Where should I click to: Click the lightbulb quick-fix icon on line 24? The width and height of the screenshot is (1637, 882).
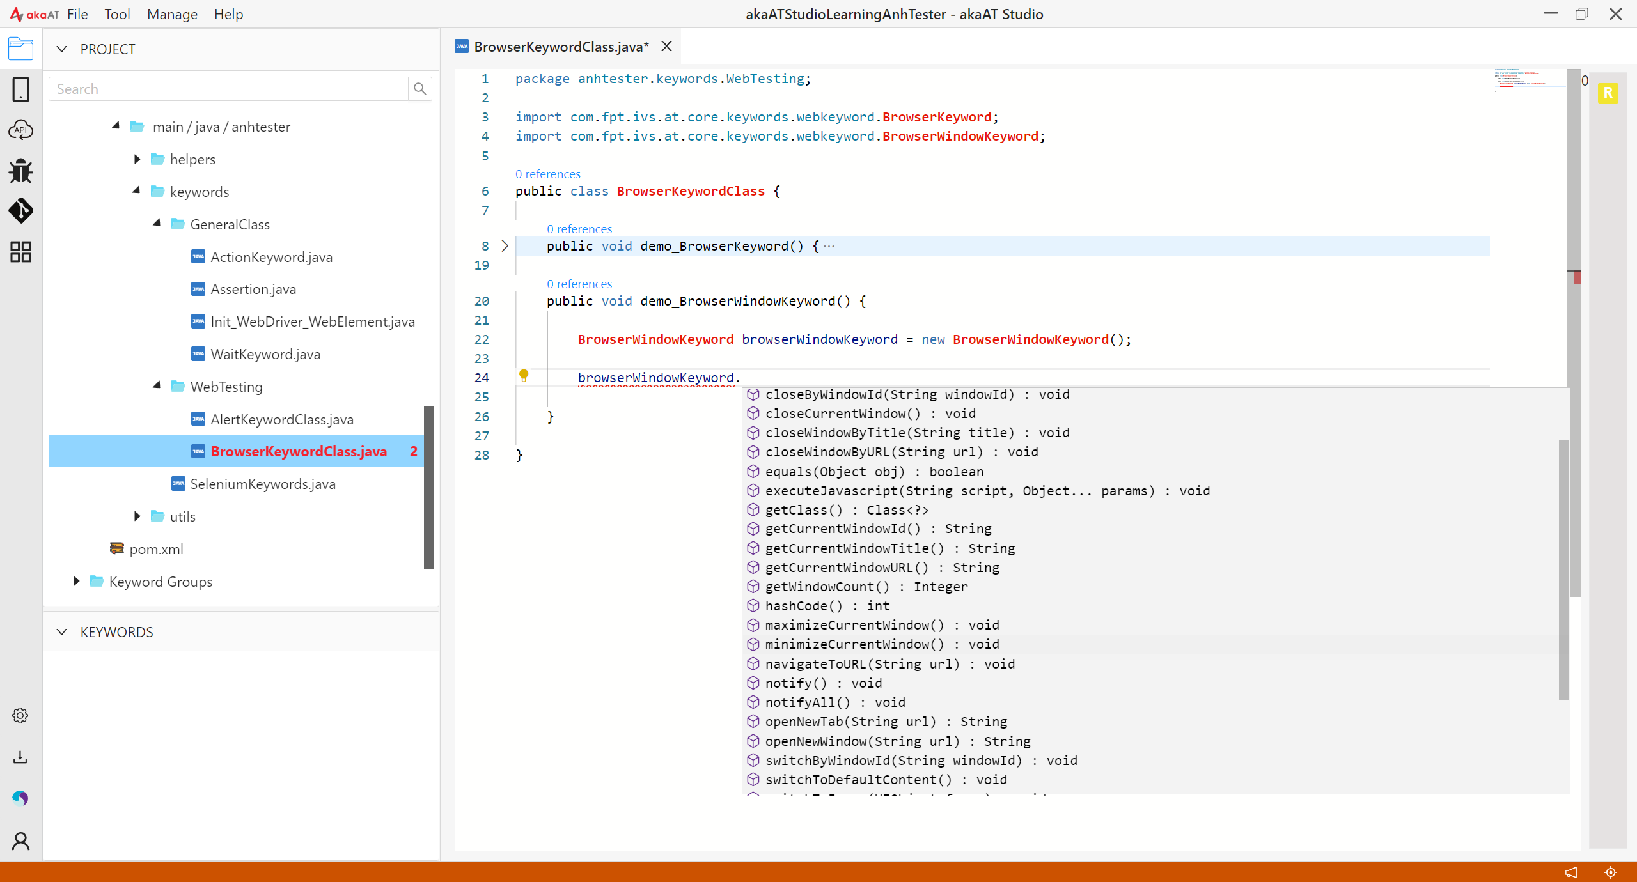click(x=524, y=376)
